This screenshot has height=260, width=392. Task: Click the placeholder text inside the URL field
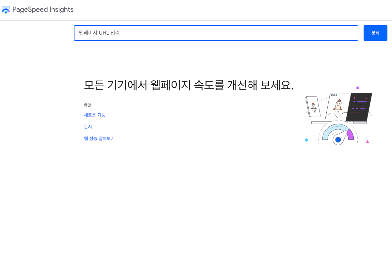99,33
